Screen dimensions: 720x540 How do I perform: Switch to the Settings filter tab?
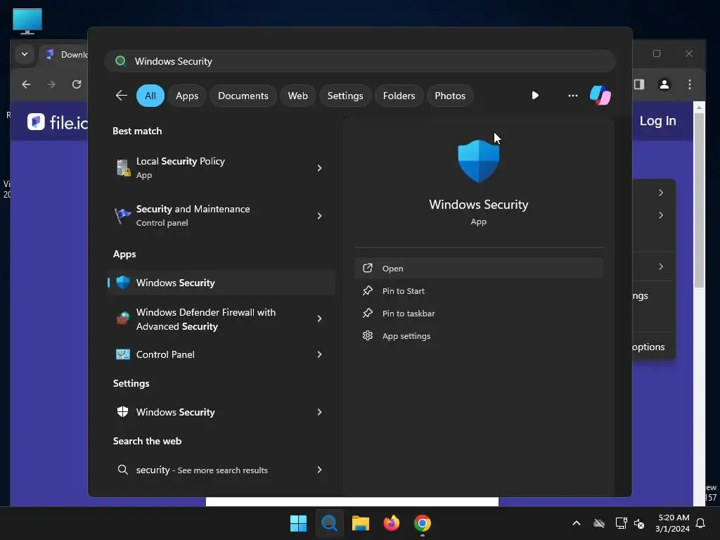coord(345,96)
